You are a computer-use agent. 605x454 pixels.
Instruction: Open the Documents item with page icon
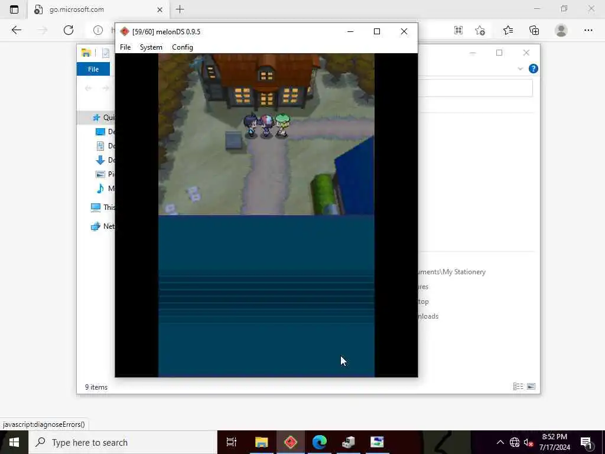105,146
